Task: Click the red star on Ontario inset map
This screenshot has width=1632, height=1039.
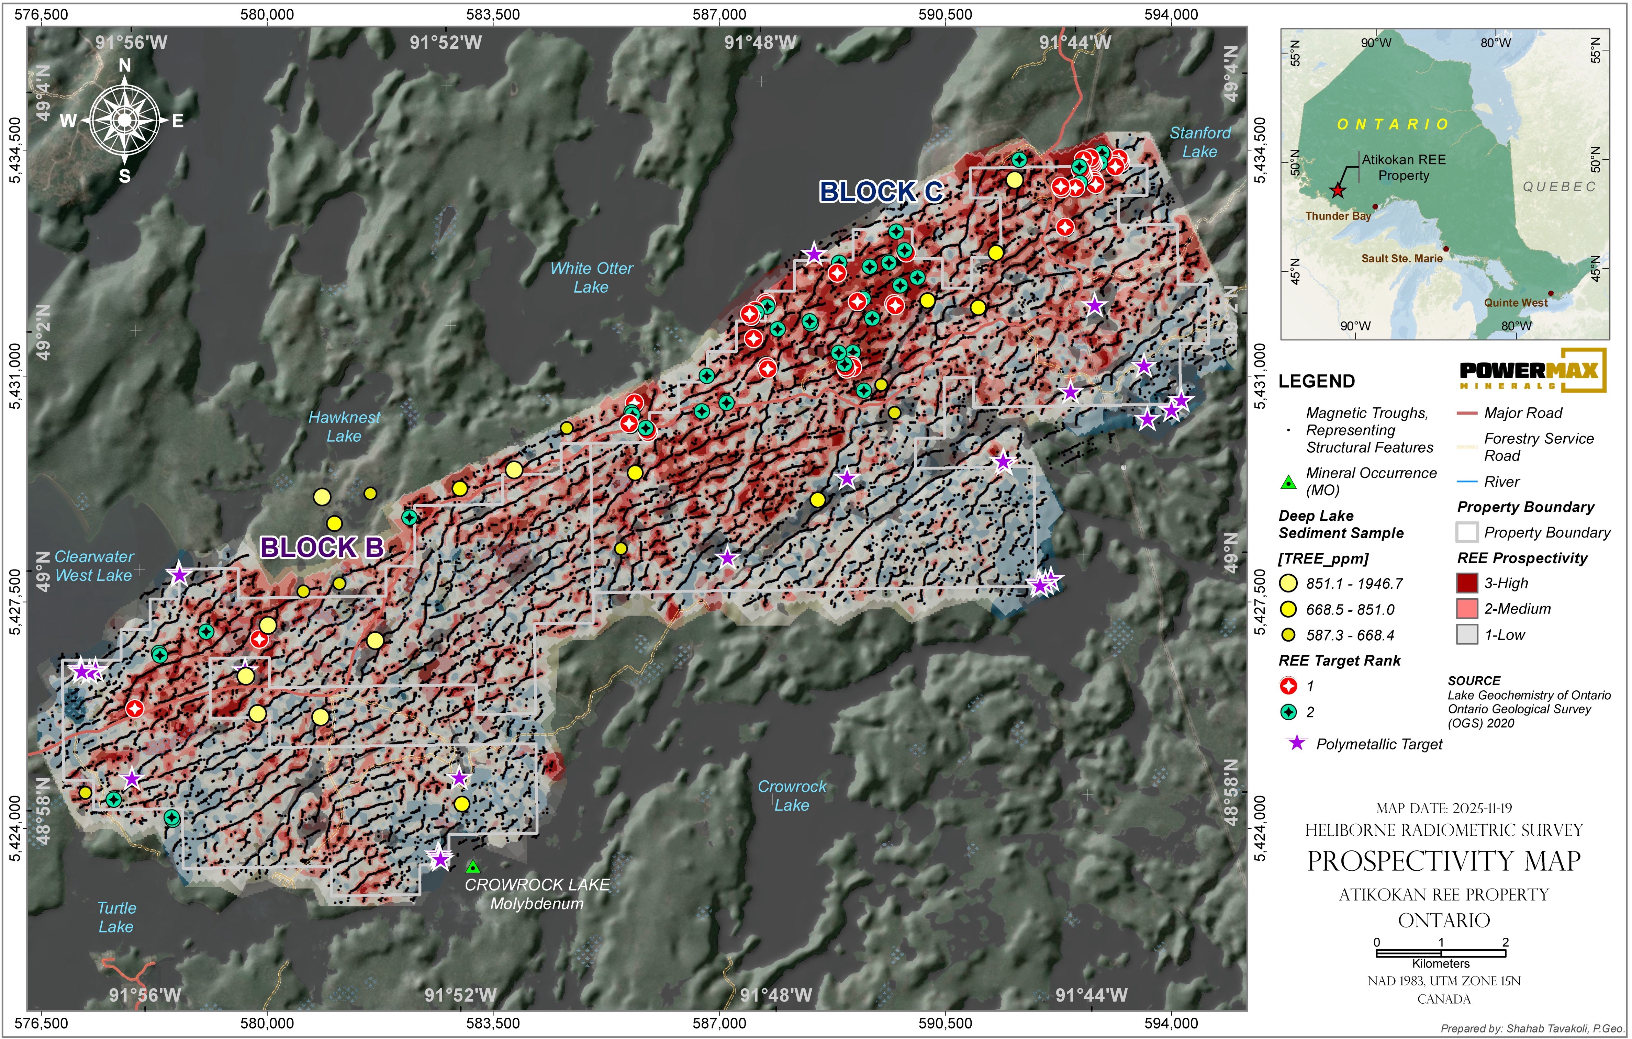Action: click(x=1337, y=190)
